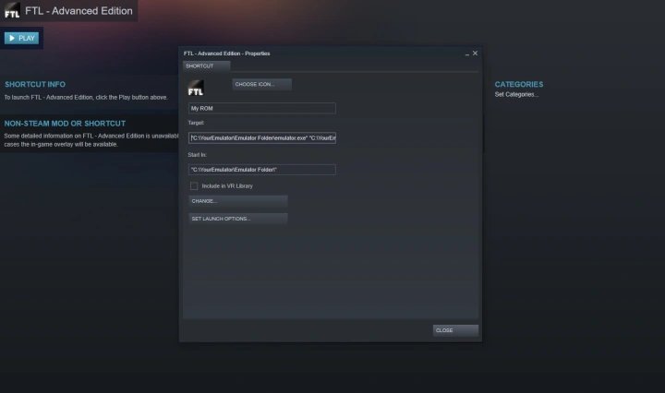Close the Properties dialog with the X icon
Viewport: 665px width, 393px height.
475,54
